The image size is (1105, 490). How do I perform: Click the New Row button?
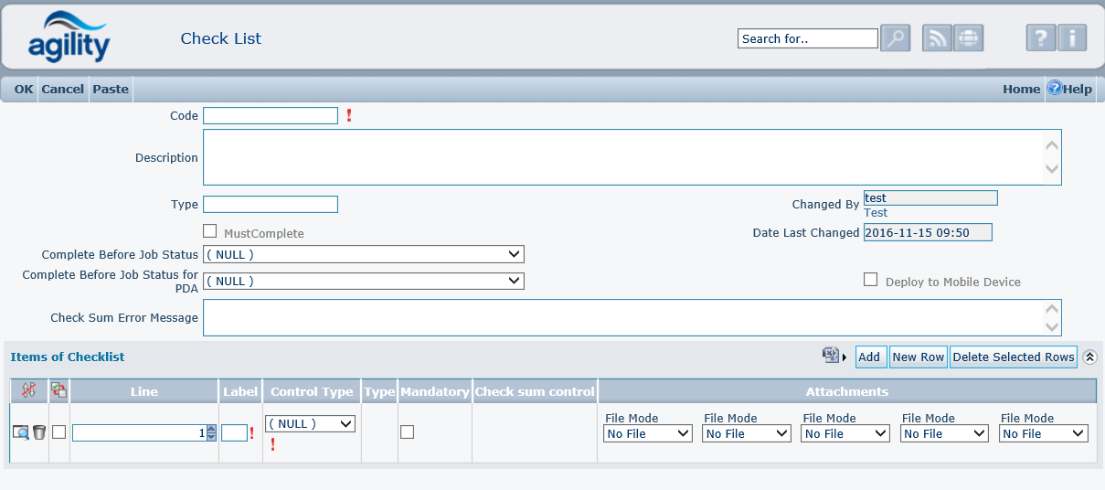tap(918, 357)
